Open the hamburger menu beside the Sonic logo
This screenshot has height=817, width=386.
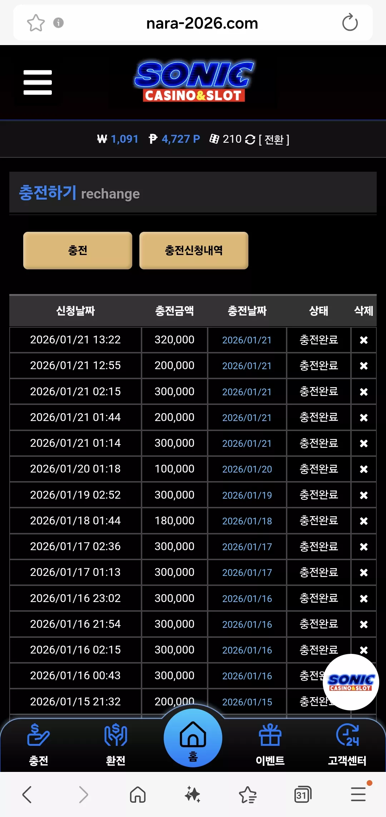click(x=38, y=82)
